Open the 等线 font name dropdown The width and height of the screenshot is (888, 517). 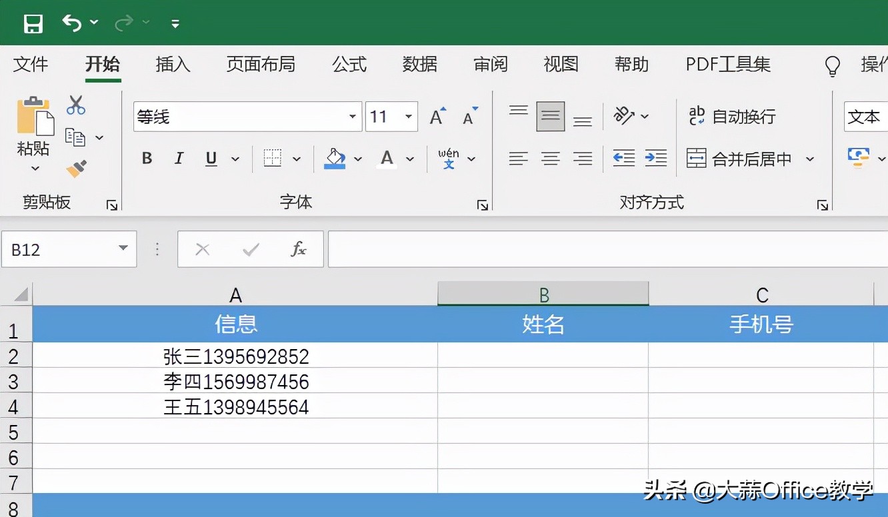(353, 117)
